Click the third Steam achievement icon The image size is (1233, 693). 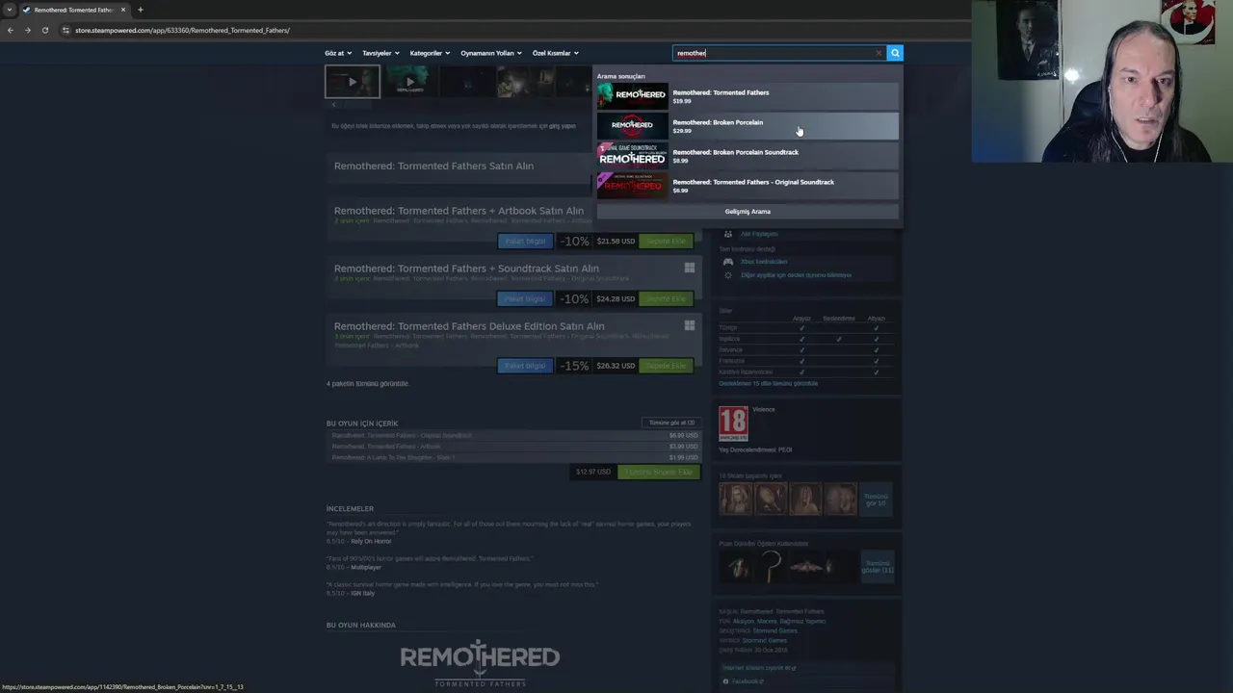[805, 500]
